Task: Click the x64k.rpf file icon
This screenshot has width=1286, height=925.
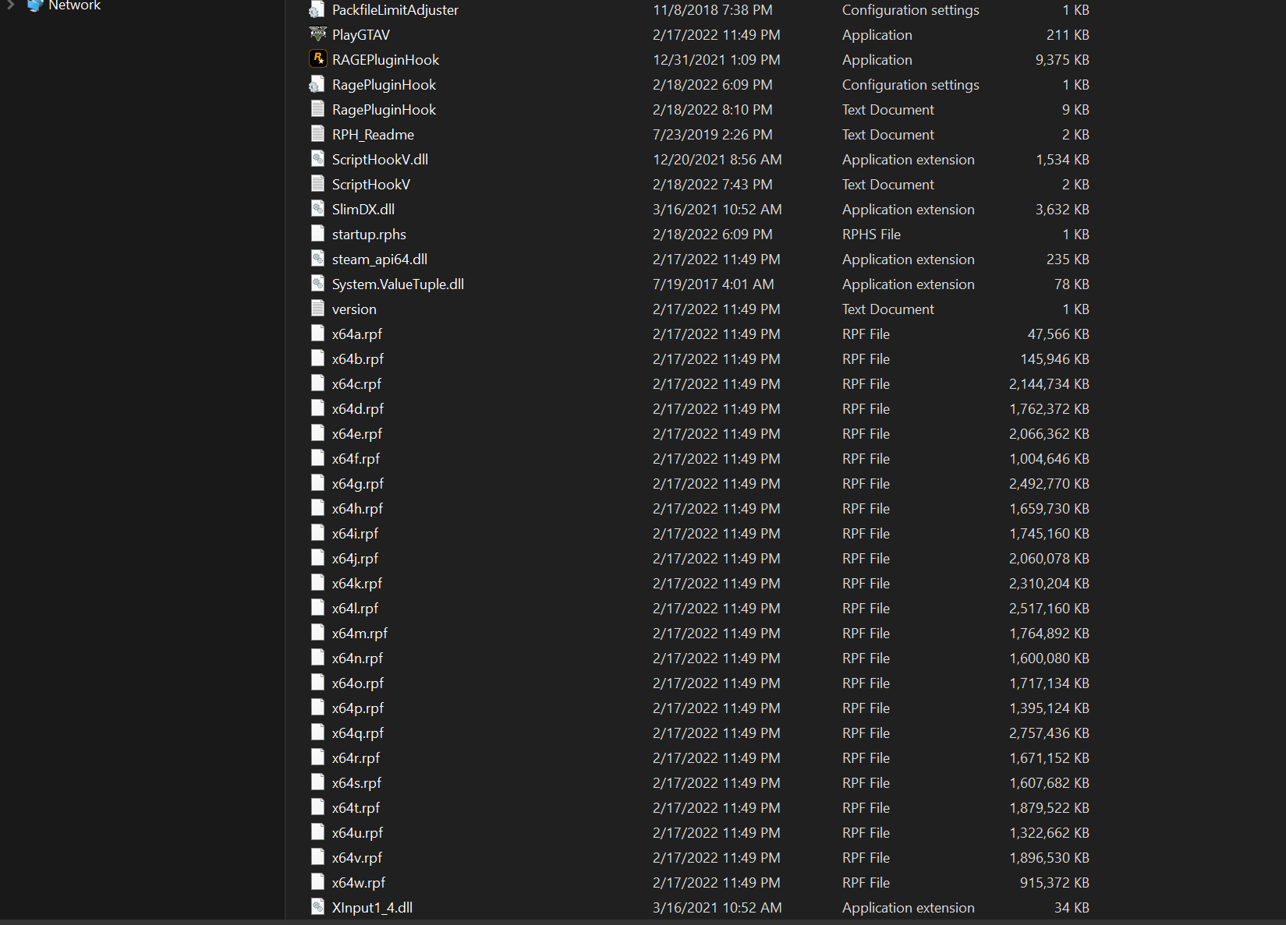Action: click(x=317, y=583)
